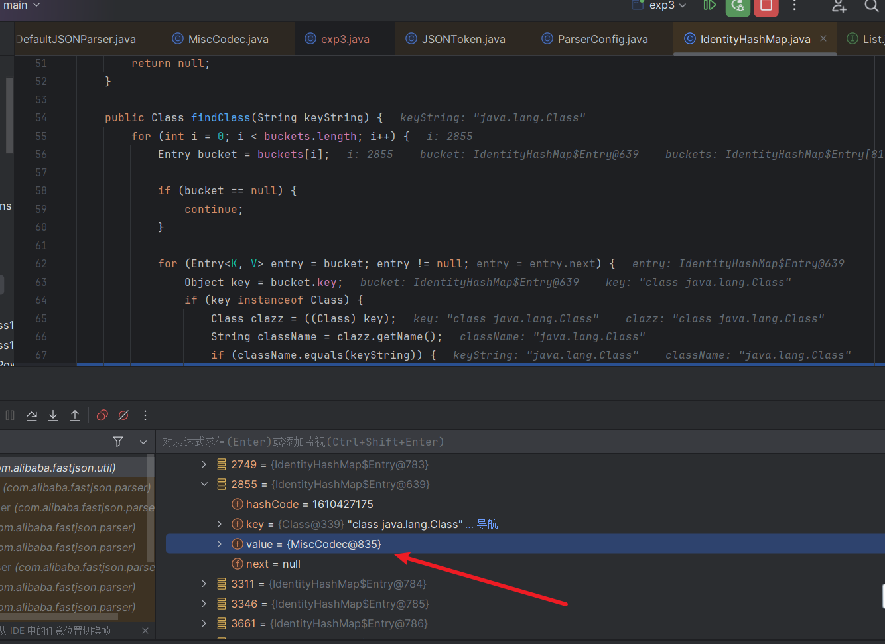Click the Pause Program icon in the debug toolbar
This screenshot has width=885, height=644.
(x=10, y=415)
